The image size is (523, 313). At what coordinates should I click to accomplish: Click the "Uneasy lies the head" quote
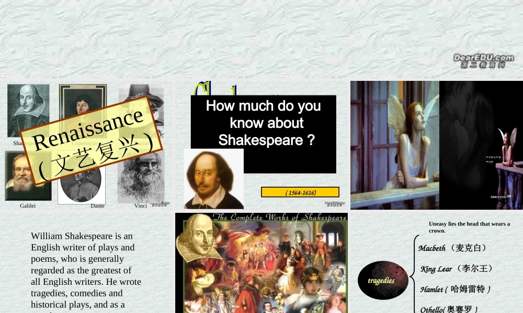(x=469, y=227)
